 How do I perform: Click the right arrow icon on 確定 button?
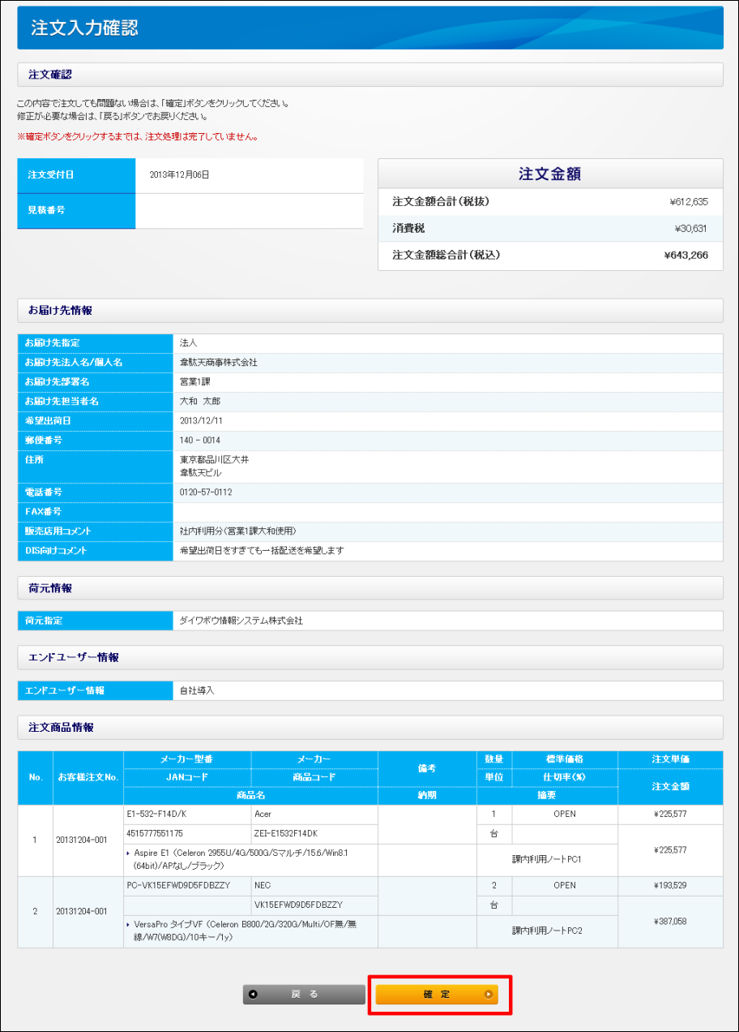click(x=488, y=995)
